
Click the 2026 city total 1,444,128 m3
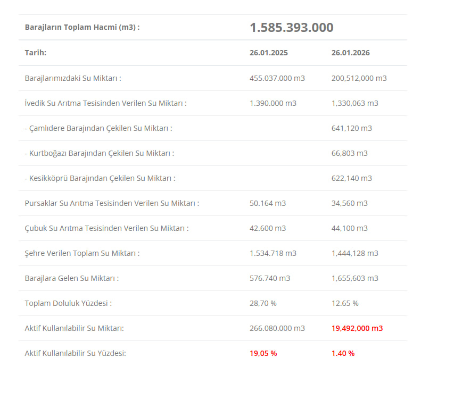click(x=354, y=253)
